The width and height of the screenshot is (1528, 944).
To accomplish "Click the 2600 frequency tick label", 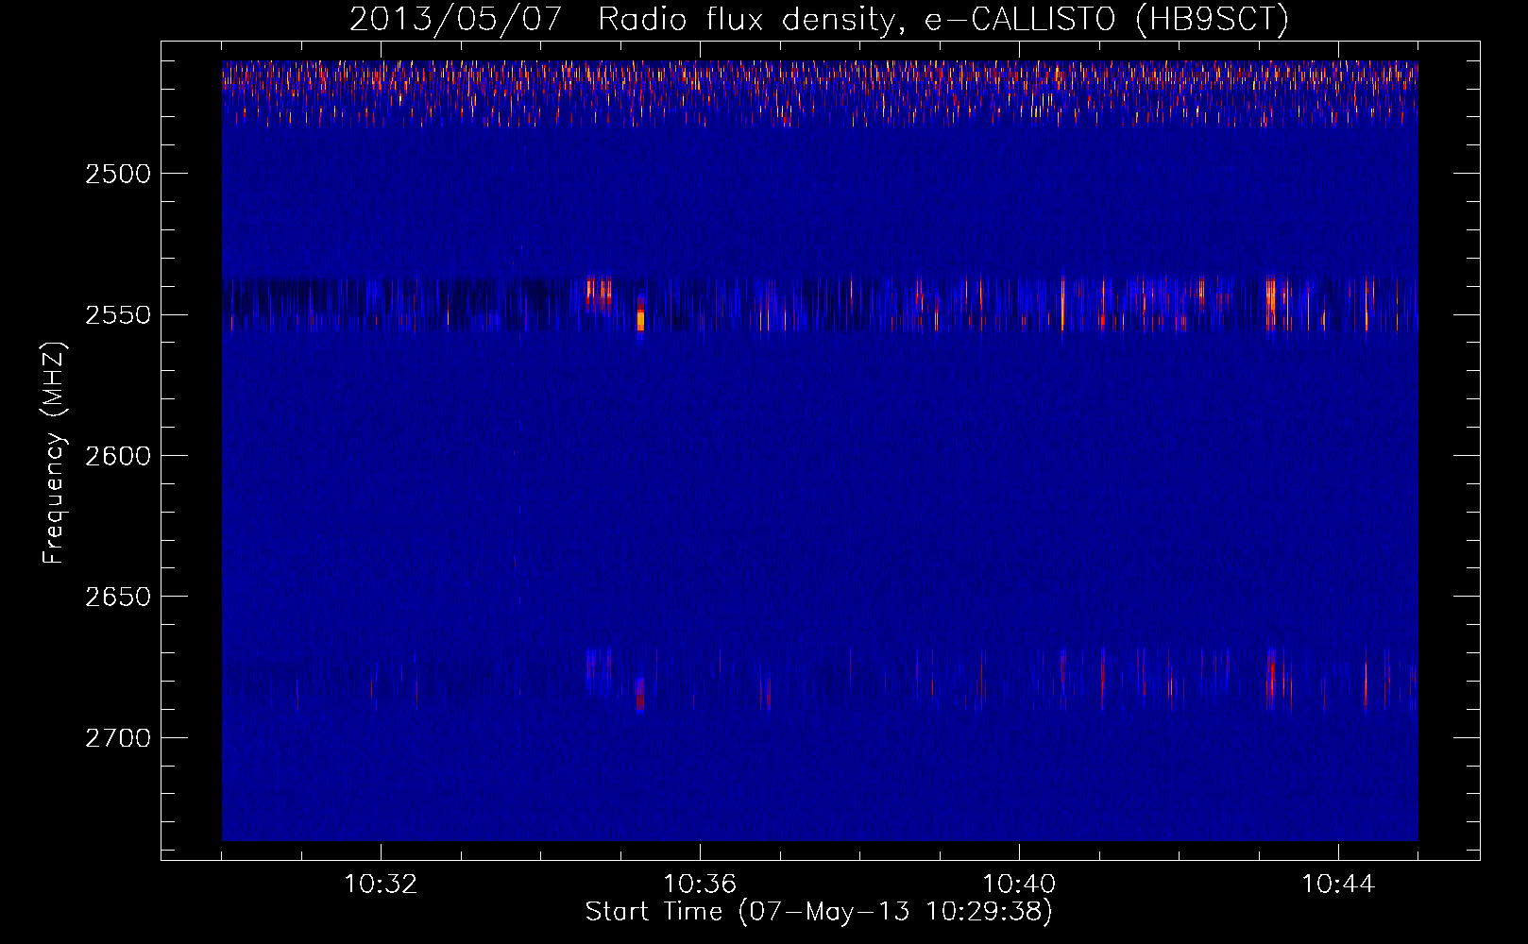I will 118,456.
